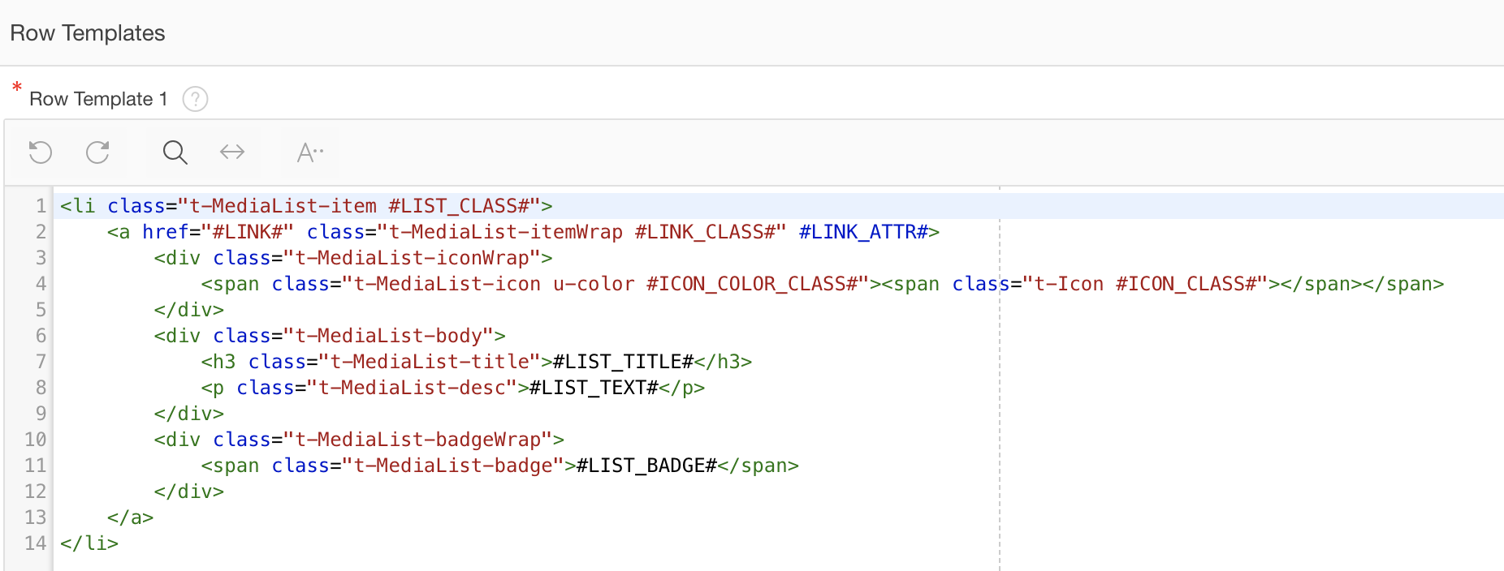
Task: Select line number 4 in gutter
Action: 41,284
